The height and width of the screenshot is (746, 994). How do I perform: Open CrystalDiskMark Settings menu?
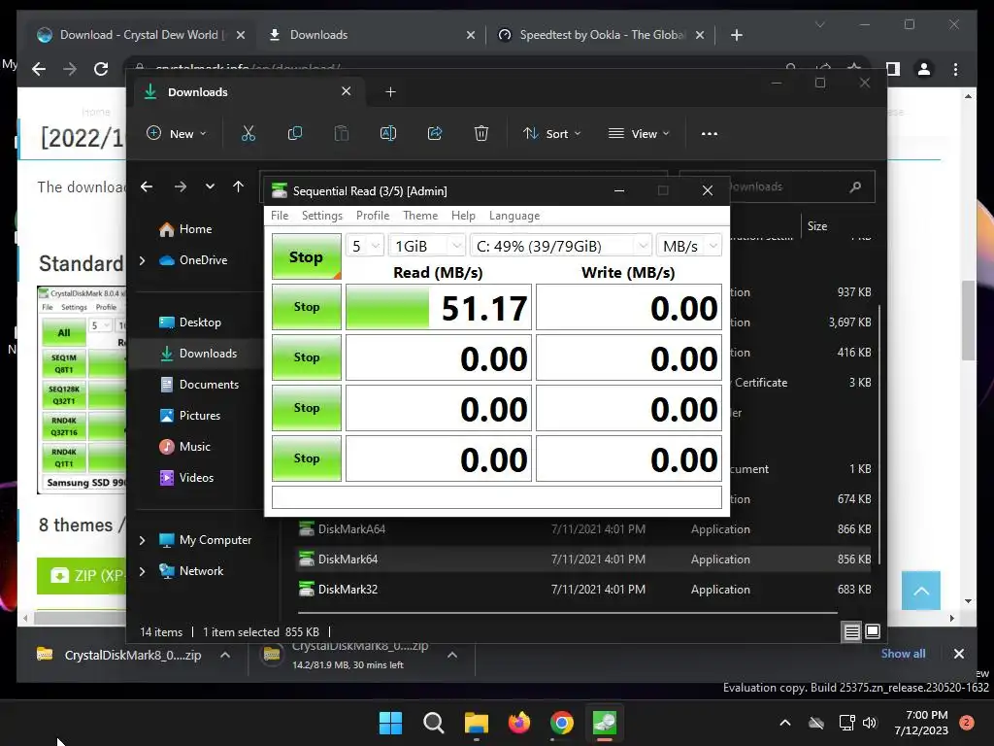[322, 216]
